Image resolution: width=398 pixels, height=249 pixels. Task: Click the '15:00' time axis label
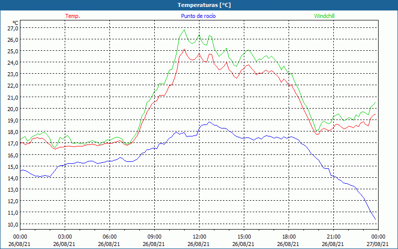244,237
